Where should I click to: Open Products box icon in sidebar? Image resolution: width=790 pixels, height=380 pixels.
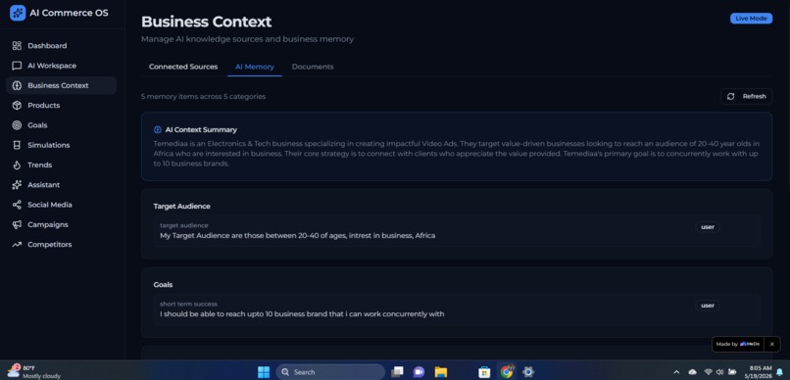(x=17, y=105)
